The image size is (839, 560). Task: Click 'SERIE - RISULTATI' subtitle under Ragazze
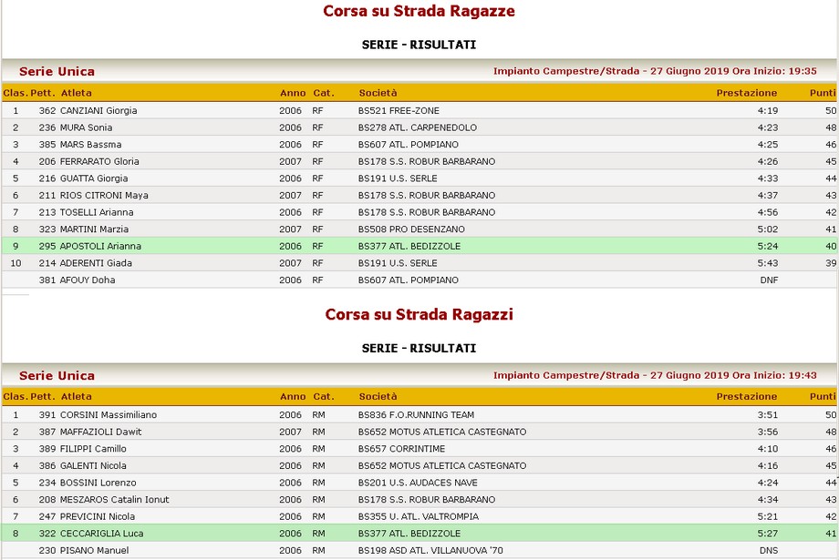pyautogui.click(x=419, y=45)
